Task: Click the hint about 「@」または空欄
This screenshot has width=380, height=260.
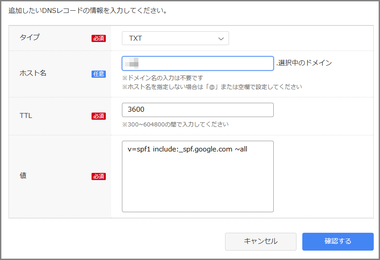Action: tap(212, 87)
